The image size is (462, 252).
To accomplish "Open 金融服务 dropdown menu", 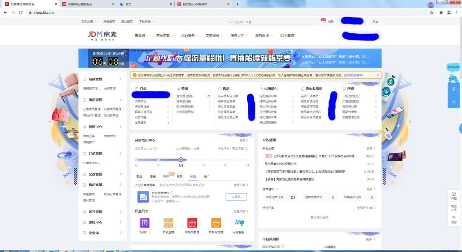I will coord(189,36).
